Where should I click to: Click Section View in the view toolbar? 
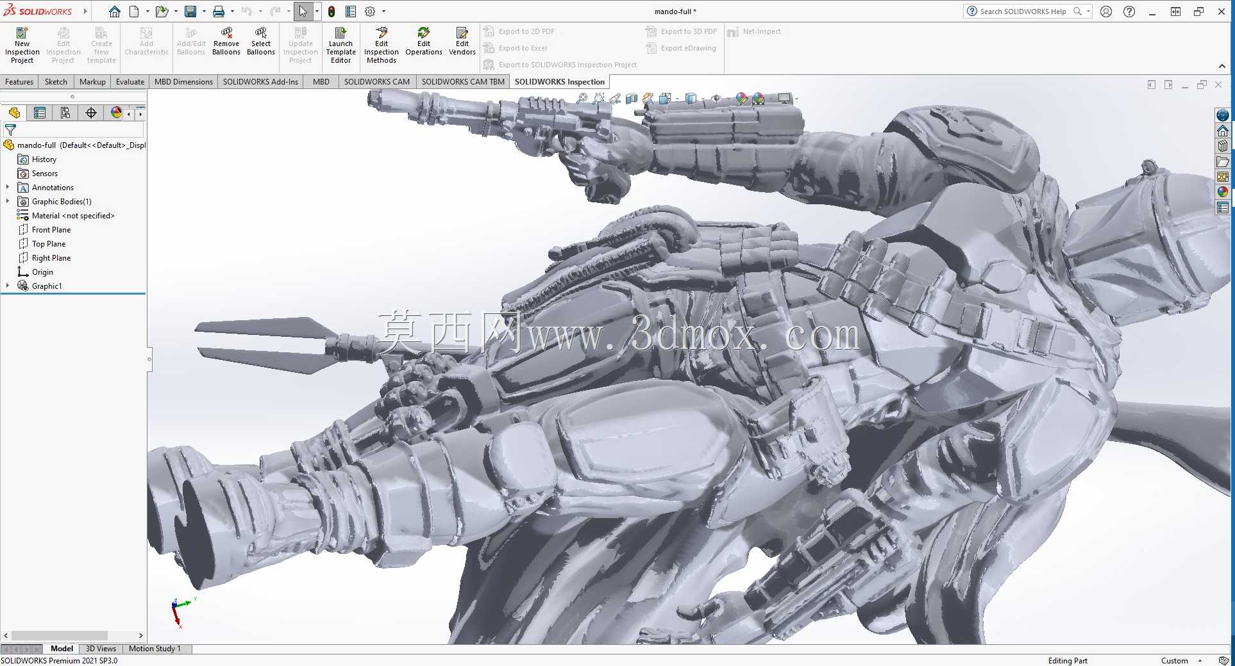click(632, 99)
